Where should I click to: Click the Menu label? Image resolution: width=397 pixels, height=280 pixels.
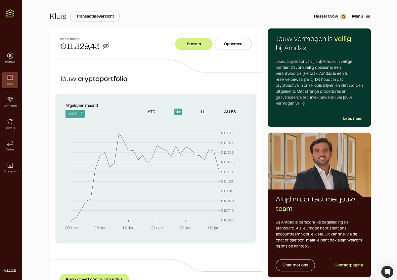357,16
